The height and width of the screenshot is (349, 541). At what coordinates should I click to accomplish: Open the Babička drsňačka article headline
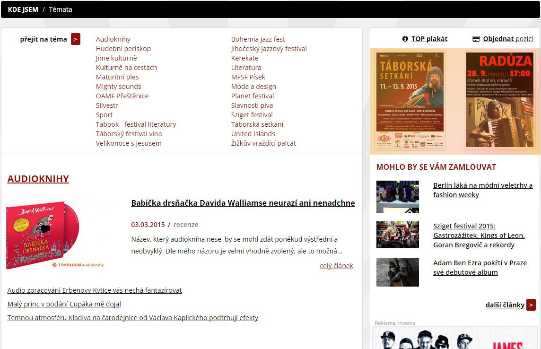pyautogui.click(x=243, y=203)
